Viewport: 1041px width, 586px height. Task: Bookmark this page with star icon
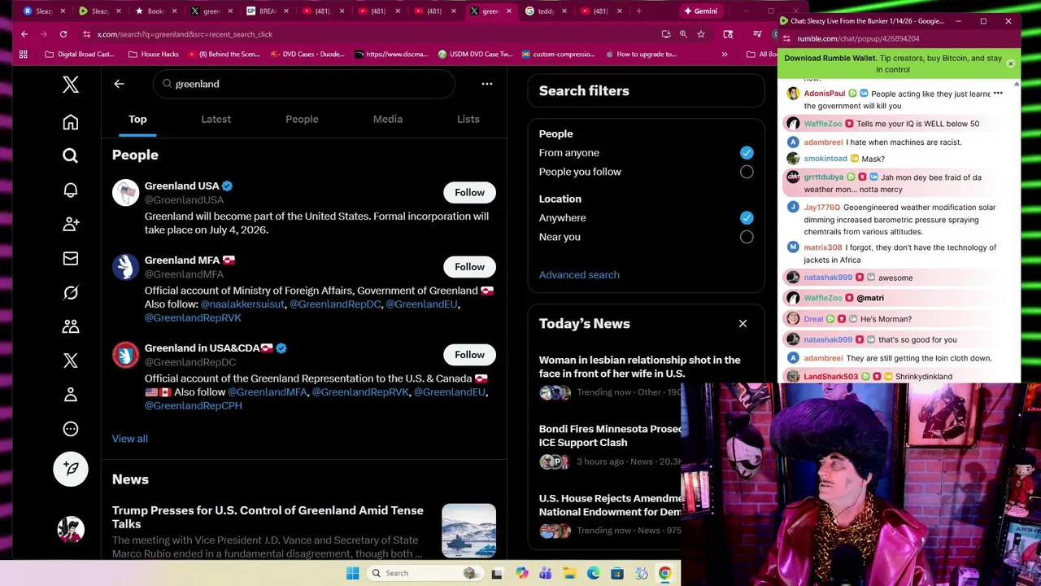701,34
